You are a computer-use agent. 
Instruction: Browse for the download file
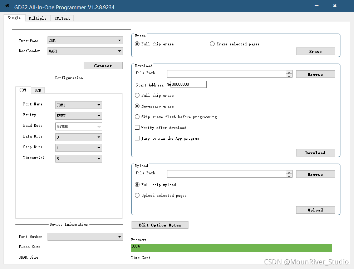[x=315, y=74]
